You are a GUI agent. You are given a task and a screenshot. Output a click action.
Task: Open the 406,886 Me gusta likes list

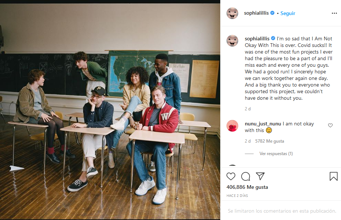pyautogui.click(x=247, y=187)
